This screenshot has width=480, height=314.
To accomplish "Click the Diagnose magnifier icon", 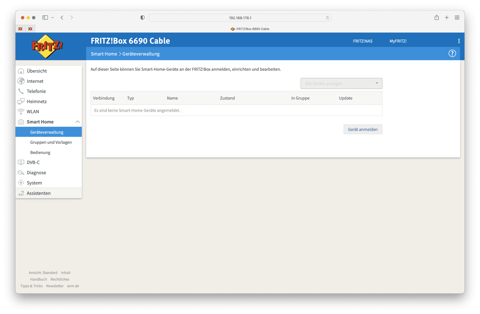I will click(21, 172).
